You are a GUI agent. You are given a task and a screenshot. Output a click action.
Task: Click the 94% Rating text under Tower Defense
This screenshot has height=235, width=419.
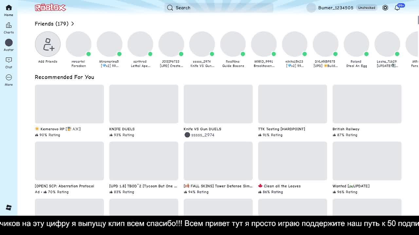(x=196, y=192)
